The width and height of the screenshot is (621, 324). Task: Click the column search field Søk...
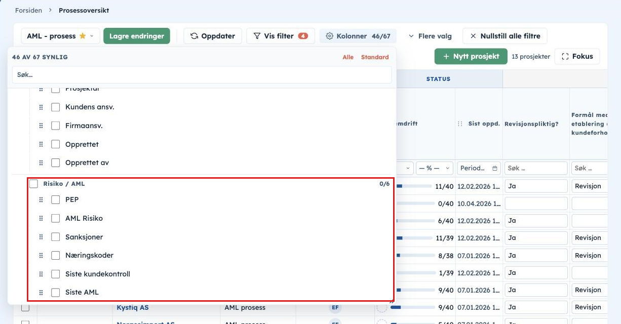(202, 74)
